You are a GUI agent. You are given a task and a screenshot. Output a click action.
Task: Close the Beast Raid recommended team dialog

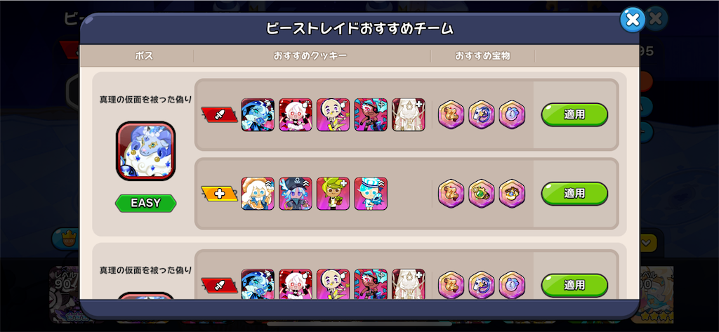tap(633, 19)
